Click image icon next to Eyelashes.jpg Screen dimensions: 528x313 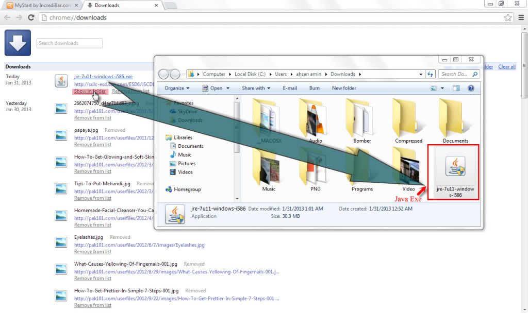click(61, 242)
